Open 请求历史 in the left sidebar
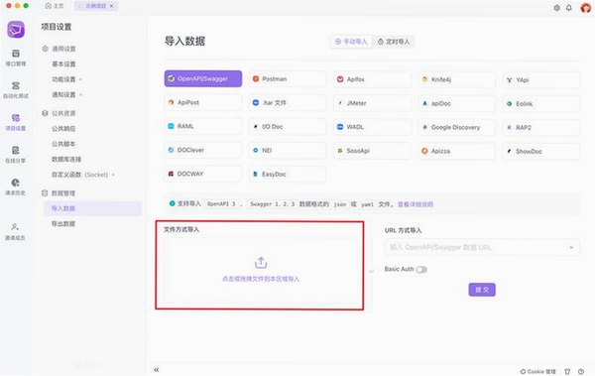 (x=16, y=187)
